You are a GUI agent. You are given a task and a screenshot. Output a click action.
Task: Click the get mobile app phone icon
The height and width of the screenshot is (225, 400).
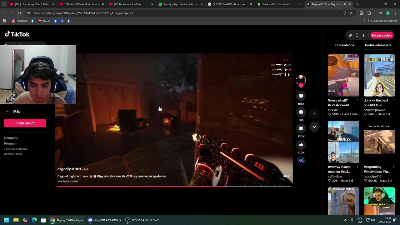357,35
